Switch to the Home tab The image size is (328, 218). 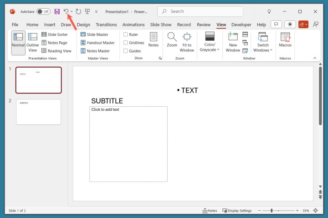tap(32, 25)
